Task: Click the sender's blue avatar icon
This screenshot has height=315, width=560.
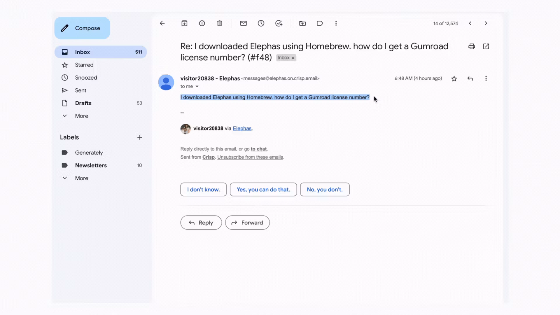Action: coord(166,82)
